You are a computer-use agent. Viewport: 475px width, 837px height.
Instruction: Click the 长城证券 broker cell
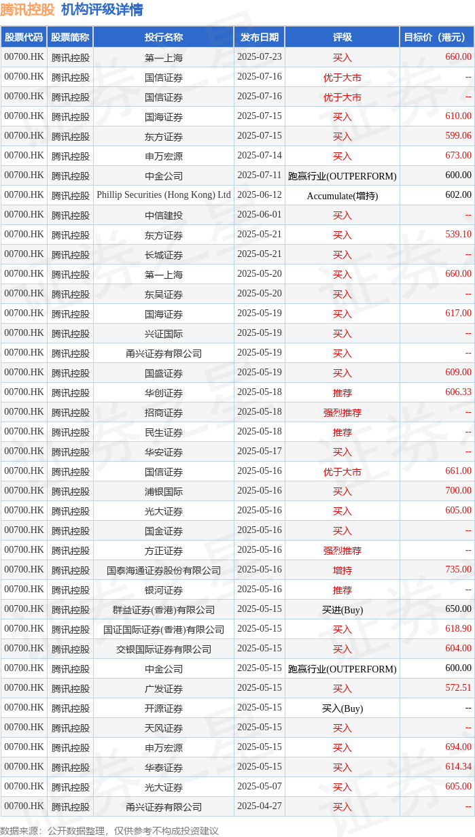click(164, 255)
